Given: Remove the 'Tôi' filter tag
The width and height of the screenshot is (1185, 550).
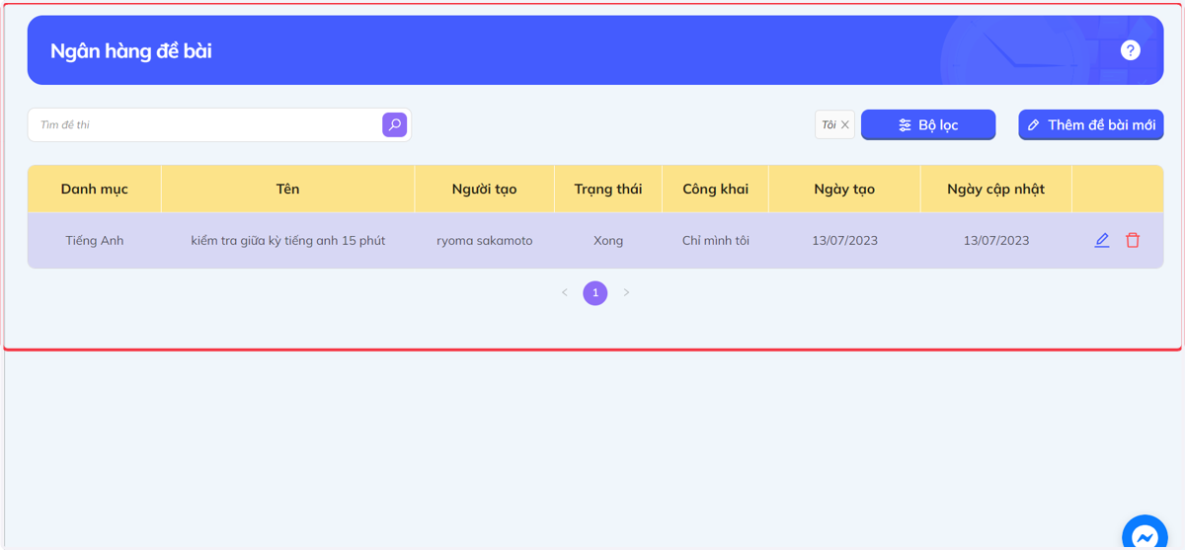Looking at the screenshot, I should tap(845, 124).
